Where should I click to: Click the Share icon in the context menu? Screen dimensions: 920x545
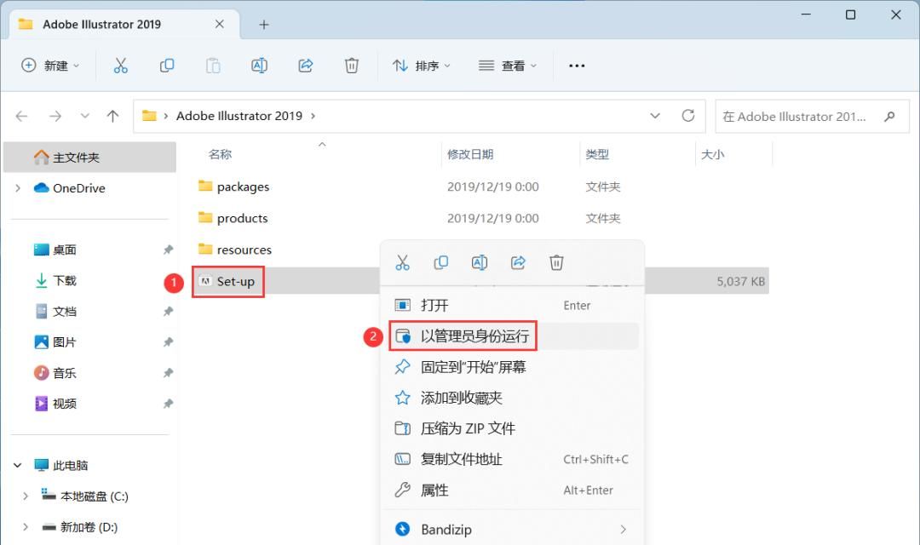pos(518,262)
